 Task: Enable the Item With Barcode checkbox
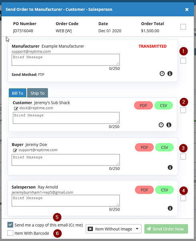(10, 233)
